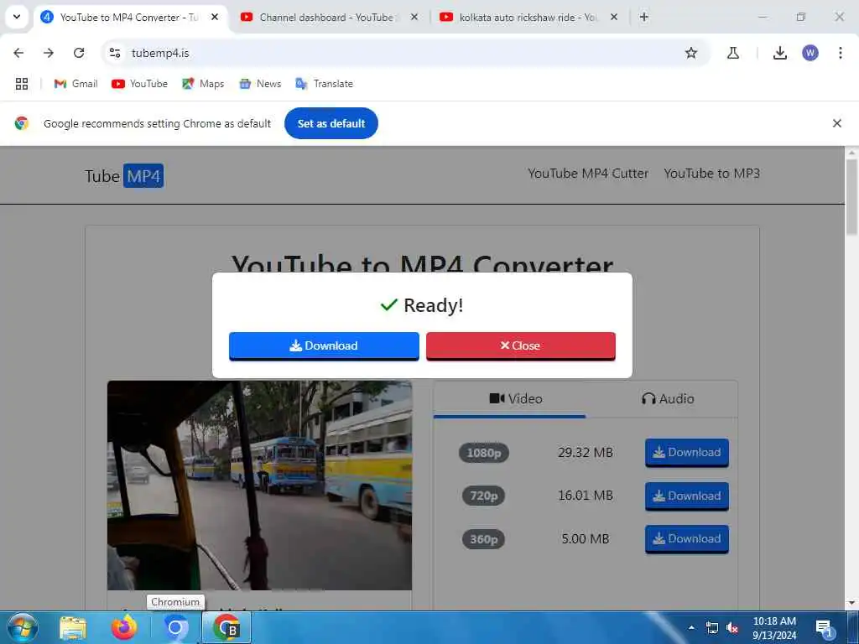This screenshot has width=859, height=644.
Task: Click the page vertical scrollbar thumb
Action: point(851,197)
